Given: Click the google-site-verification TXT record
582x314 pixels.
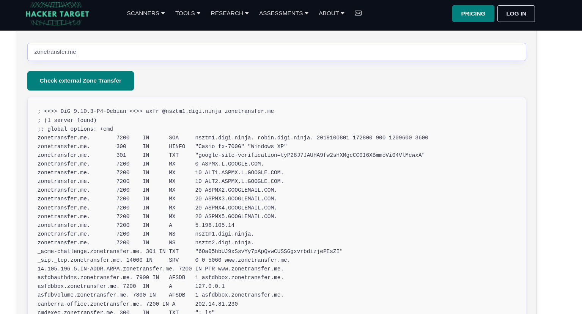Looking at the screenshot, I should 310,155.
